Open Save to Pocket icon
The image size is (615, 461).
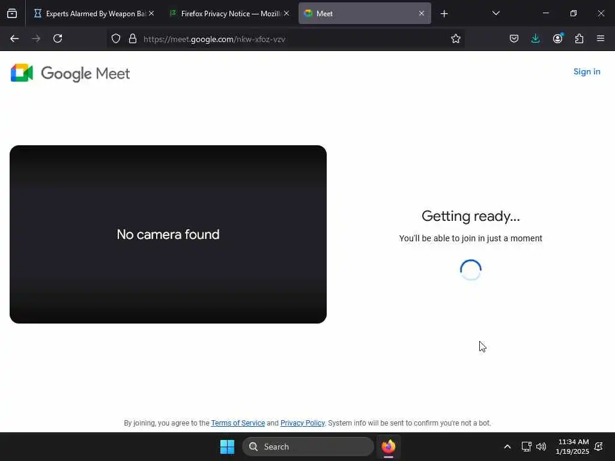[514, 38]
